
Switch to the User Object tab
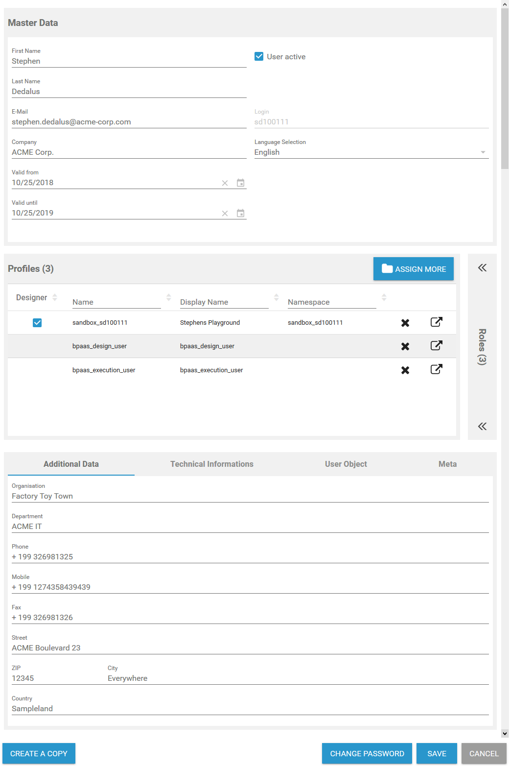(346, 464)
